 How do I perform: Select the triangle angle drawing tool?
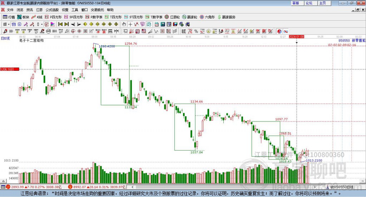click(x=67, y=31)
